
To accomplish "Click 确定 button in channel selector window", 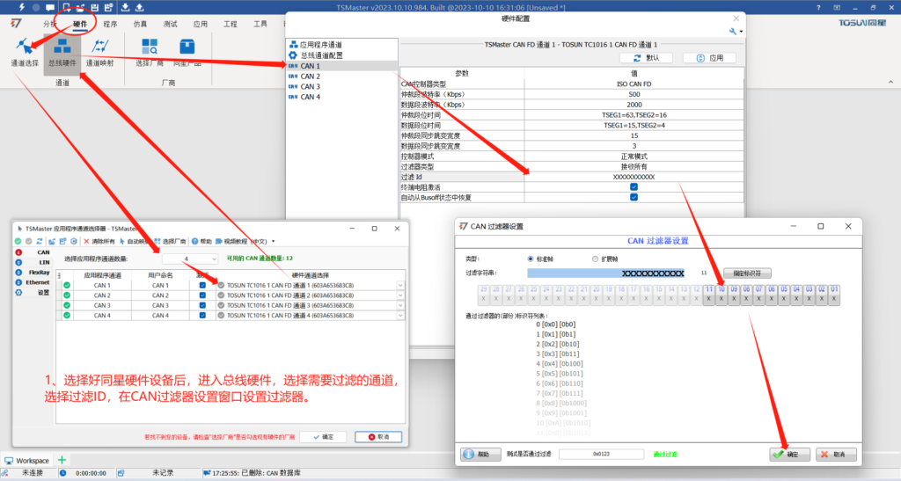I will pyautogui.click(x=324, y=437).
